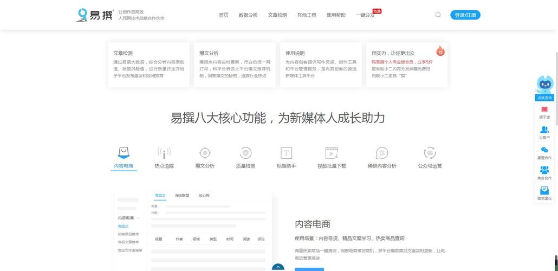Select the 热点追踪 feature icon
558x271 pixels.
point(164,153)
